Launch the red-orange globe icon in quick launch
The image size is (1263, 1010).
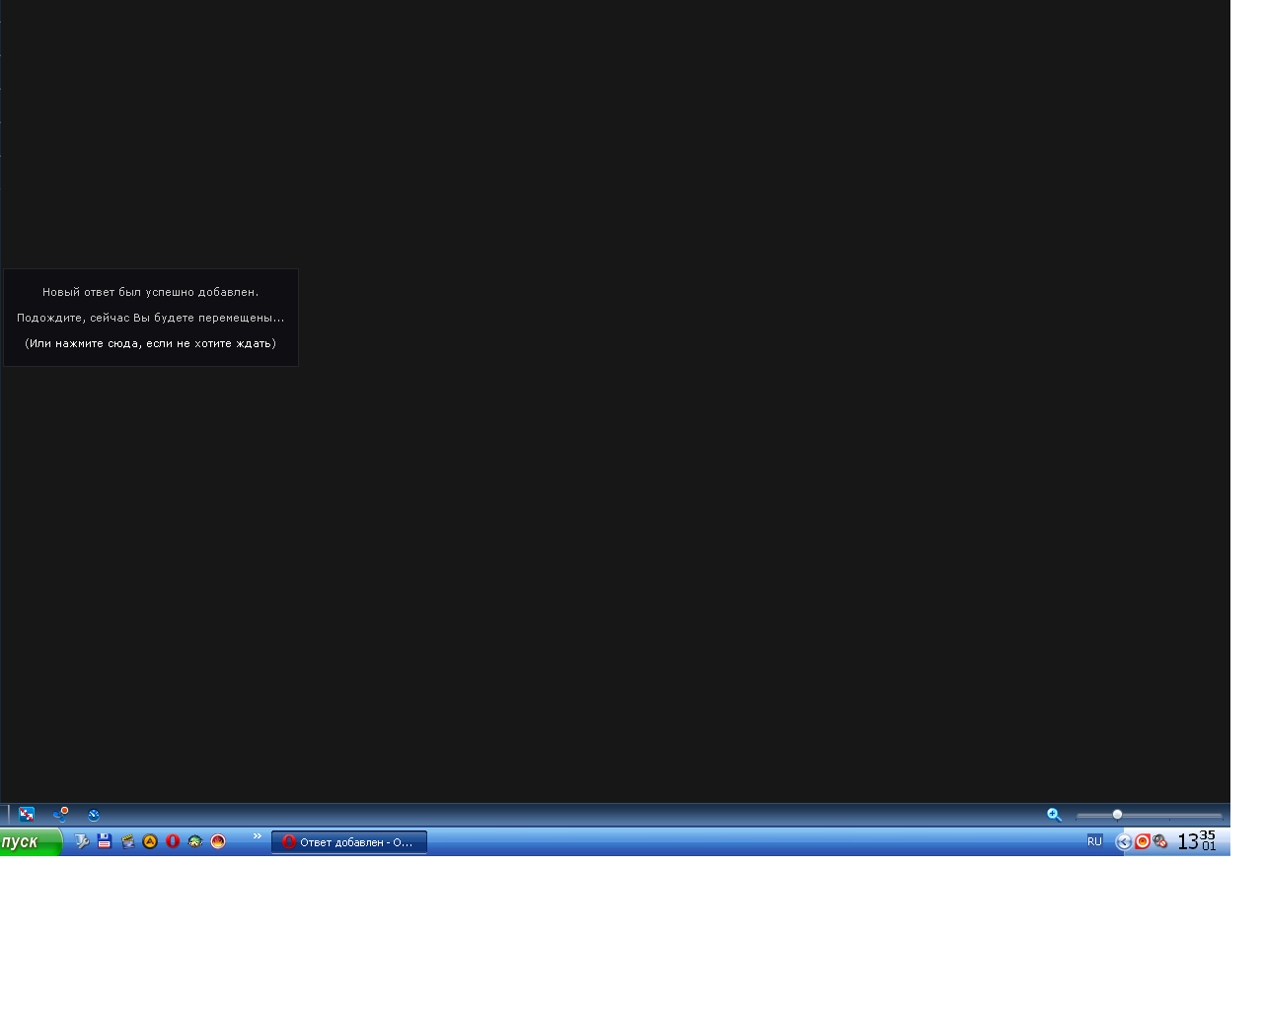[218, 841]
